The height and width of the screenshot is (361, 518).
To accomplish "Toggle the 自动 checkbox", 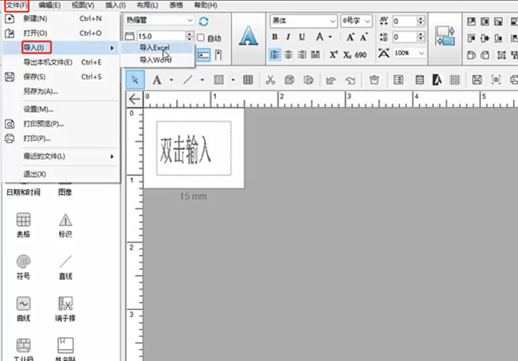I will 202,37.
